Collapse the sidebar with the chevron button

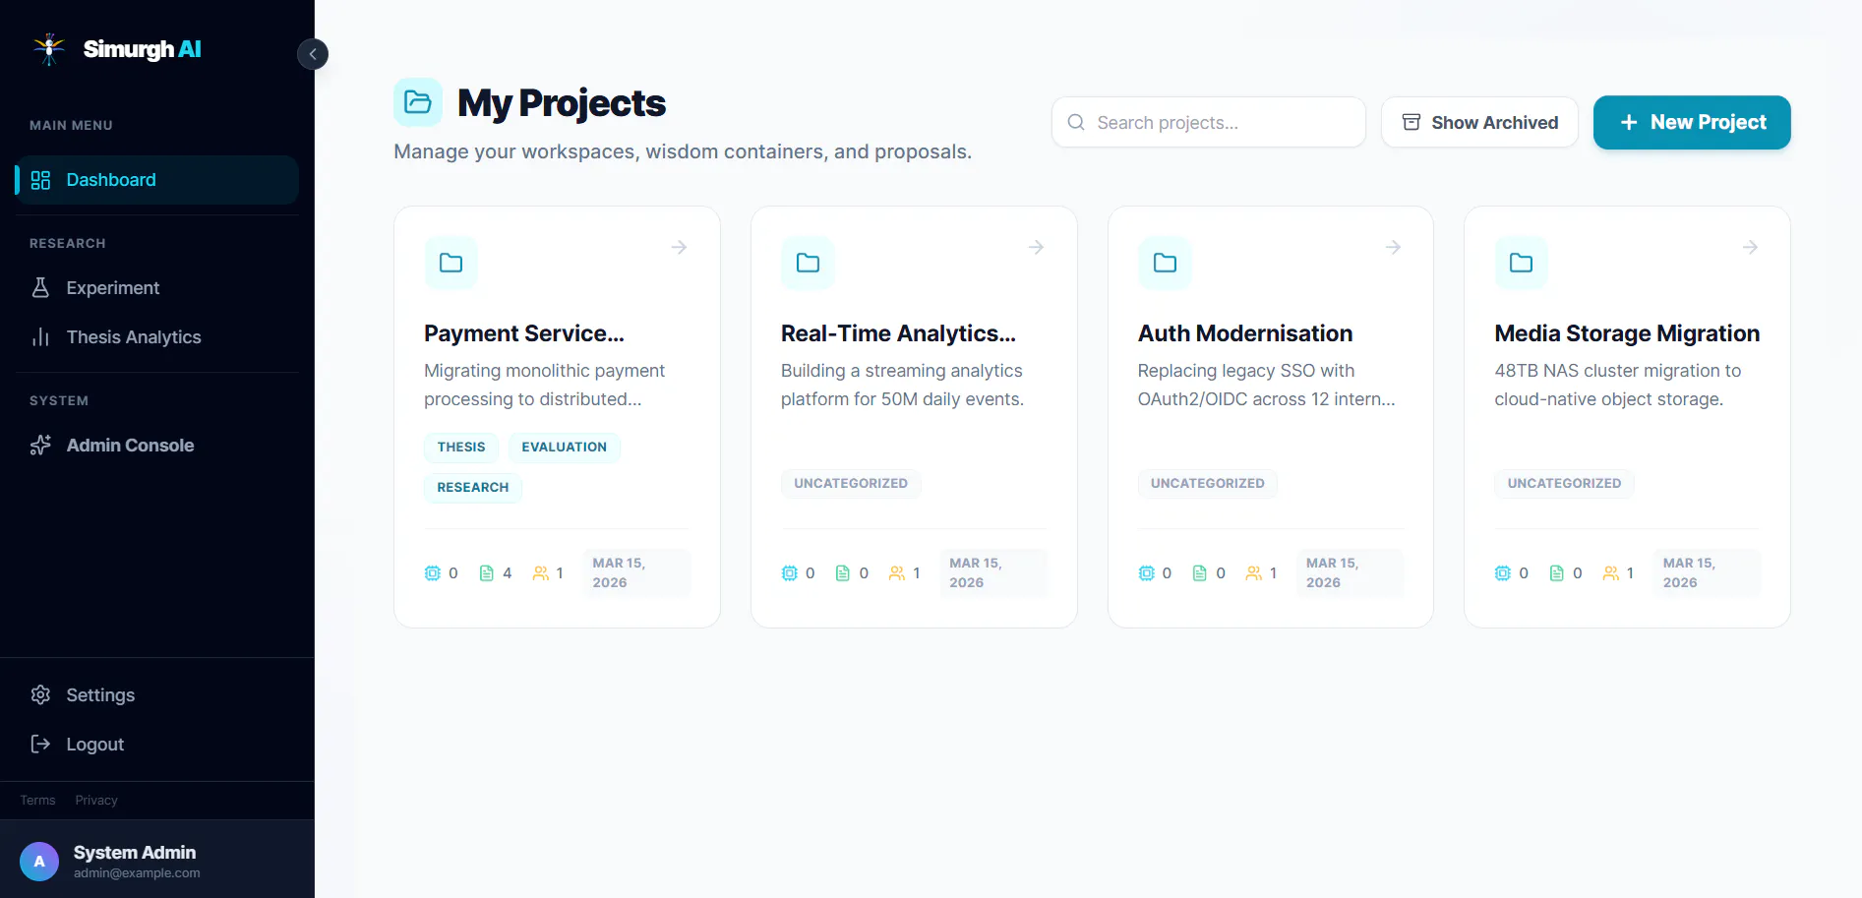313,54
